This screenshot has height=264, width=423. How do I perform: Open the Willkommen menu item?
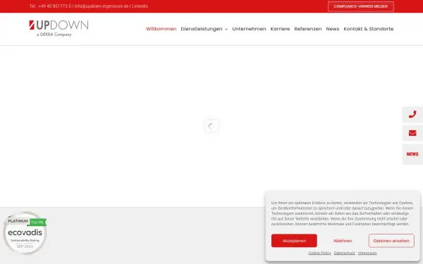tap(161, 29)
